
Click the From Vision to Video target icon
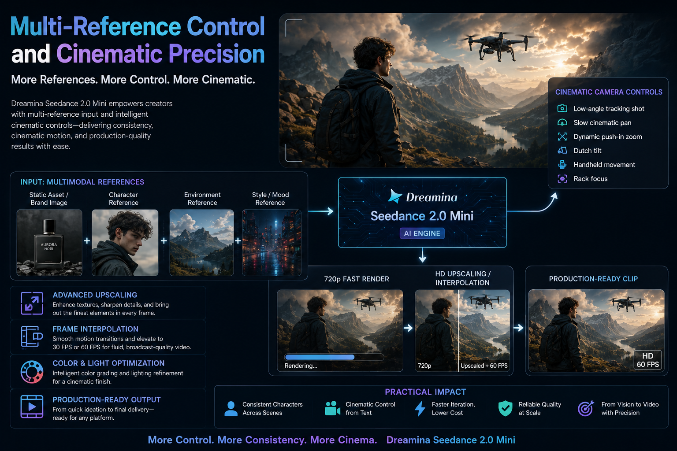coord(586,408)
